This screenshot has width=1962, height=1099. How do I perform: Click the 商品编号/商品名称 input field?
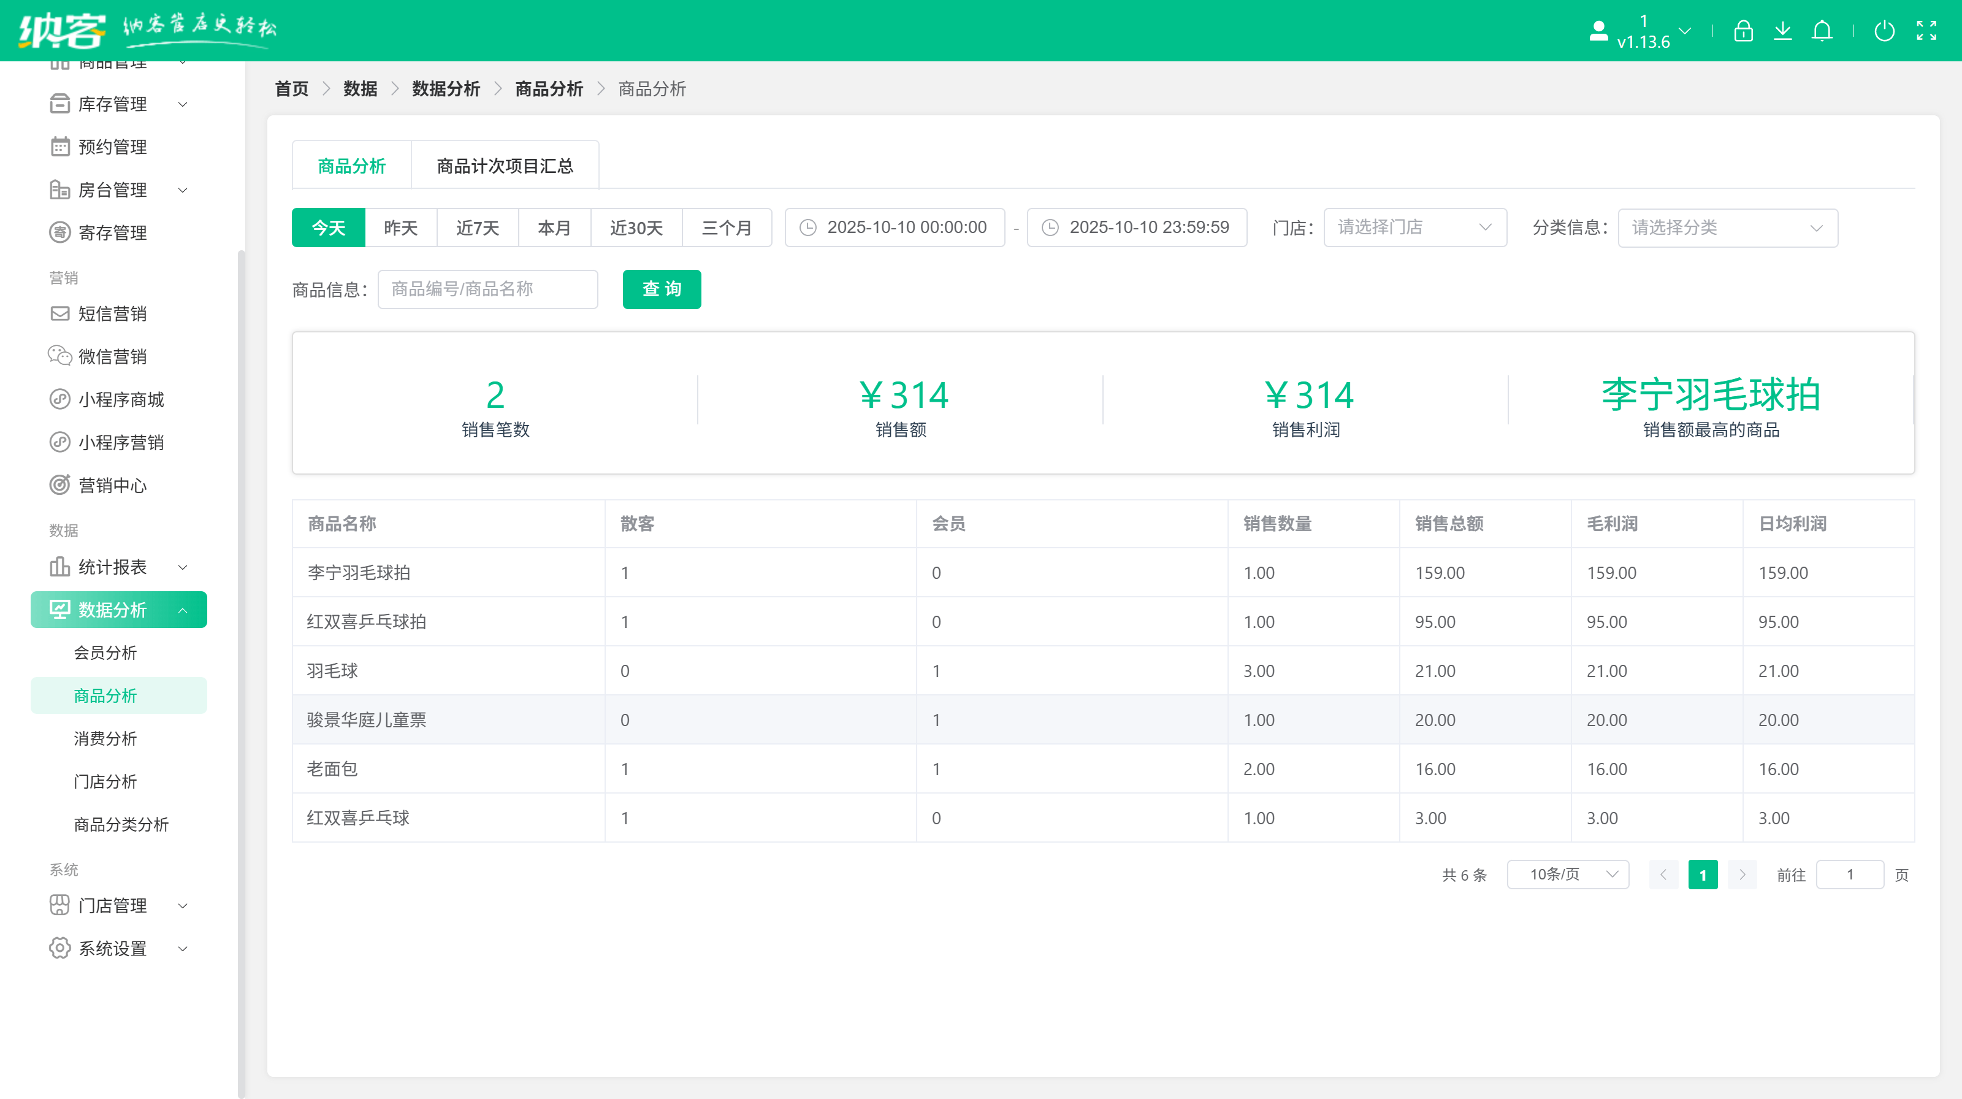pyautogui.click(x=487, y=289)
